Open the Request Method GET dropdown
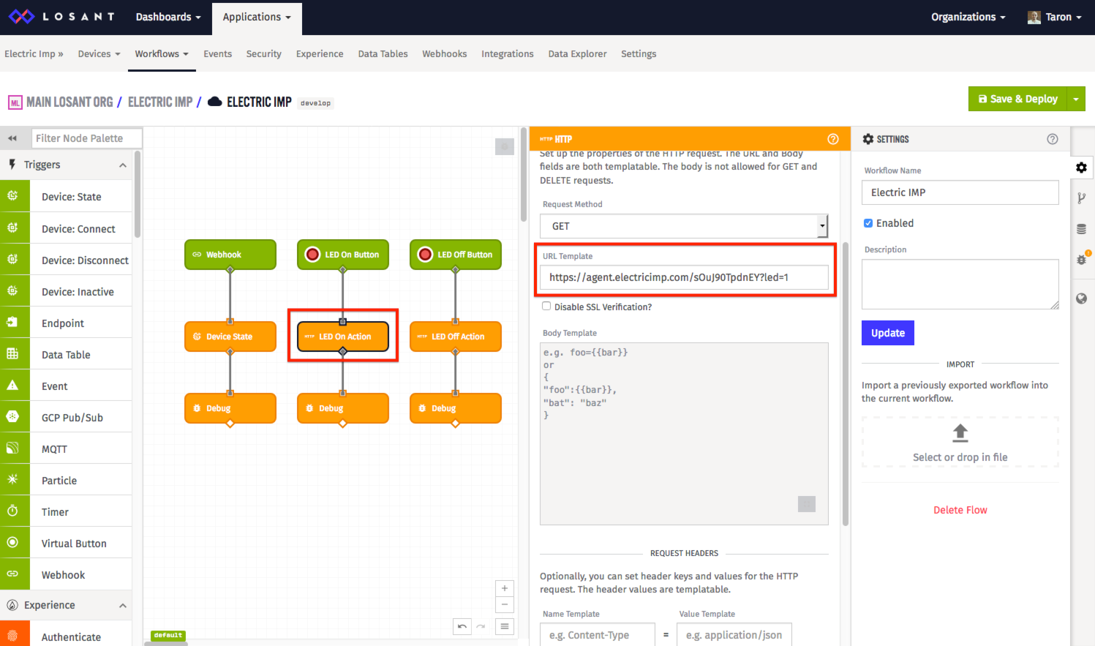The height and width of the screenshot is (646, 1095). click(684, 226)
